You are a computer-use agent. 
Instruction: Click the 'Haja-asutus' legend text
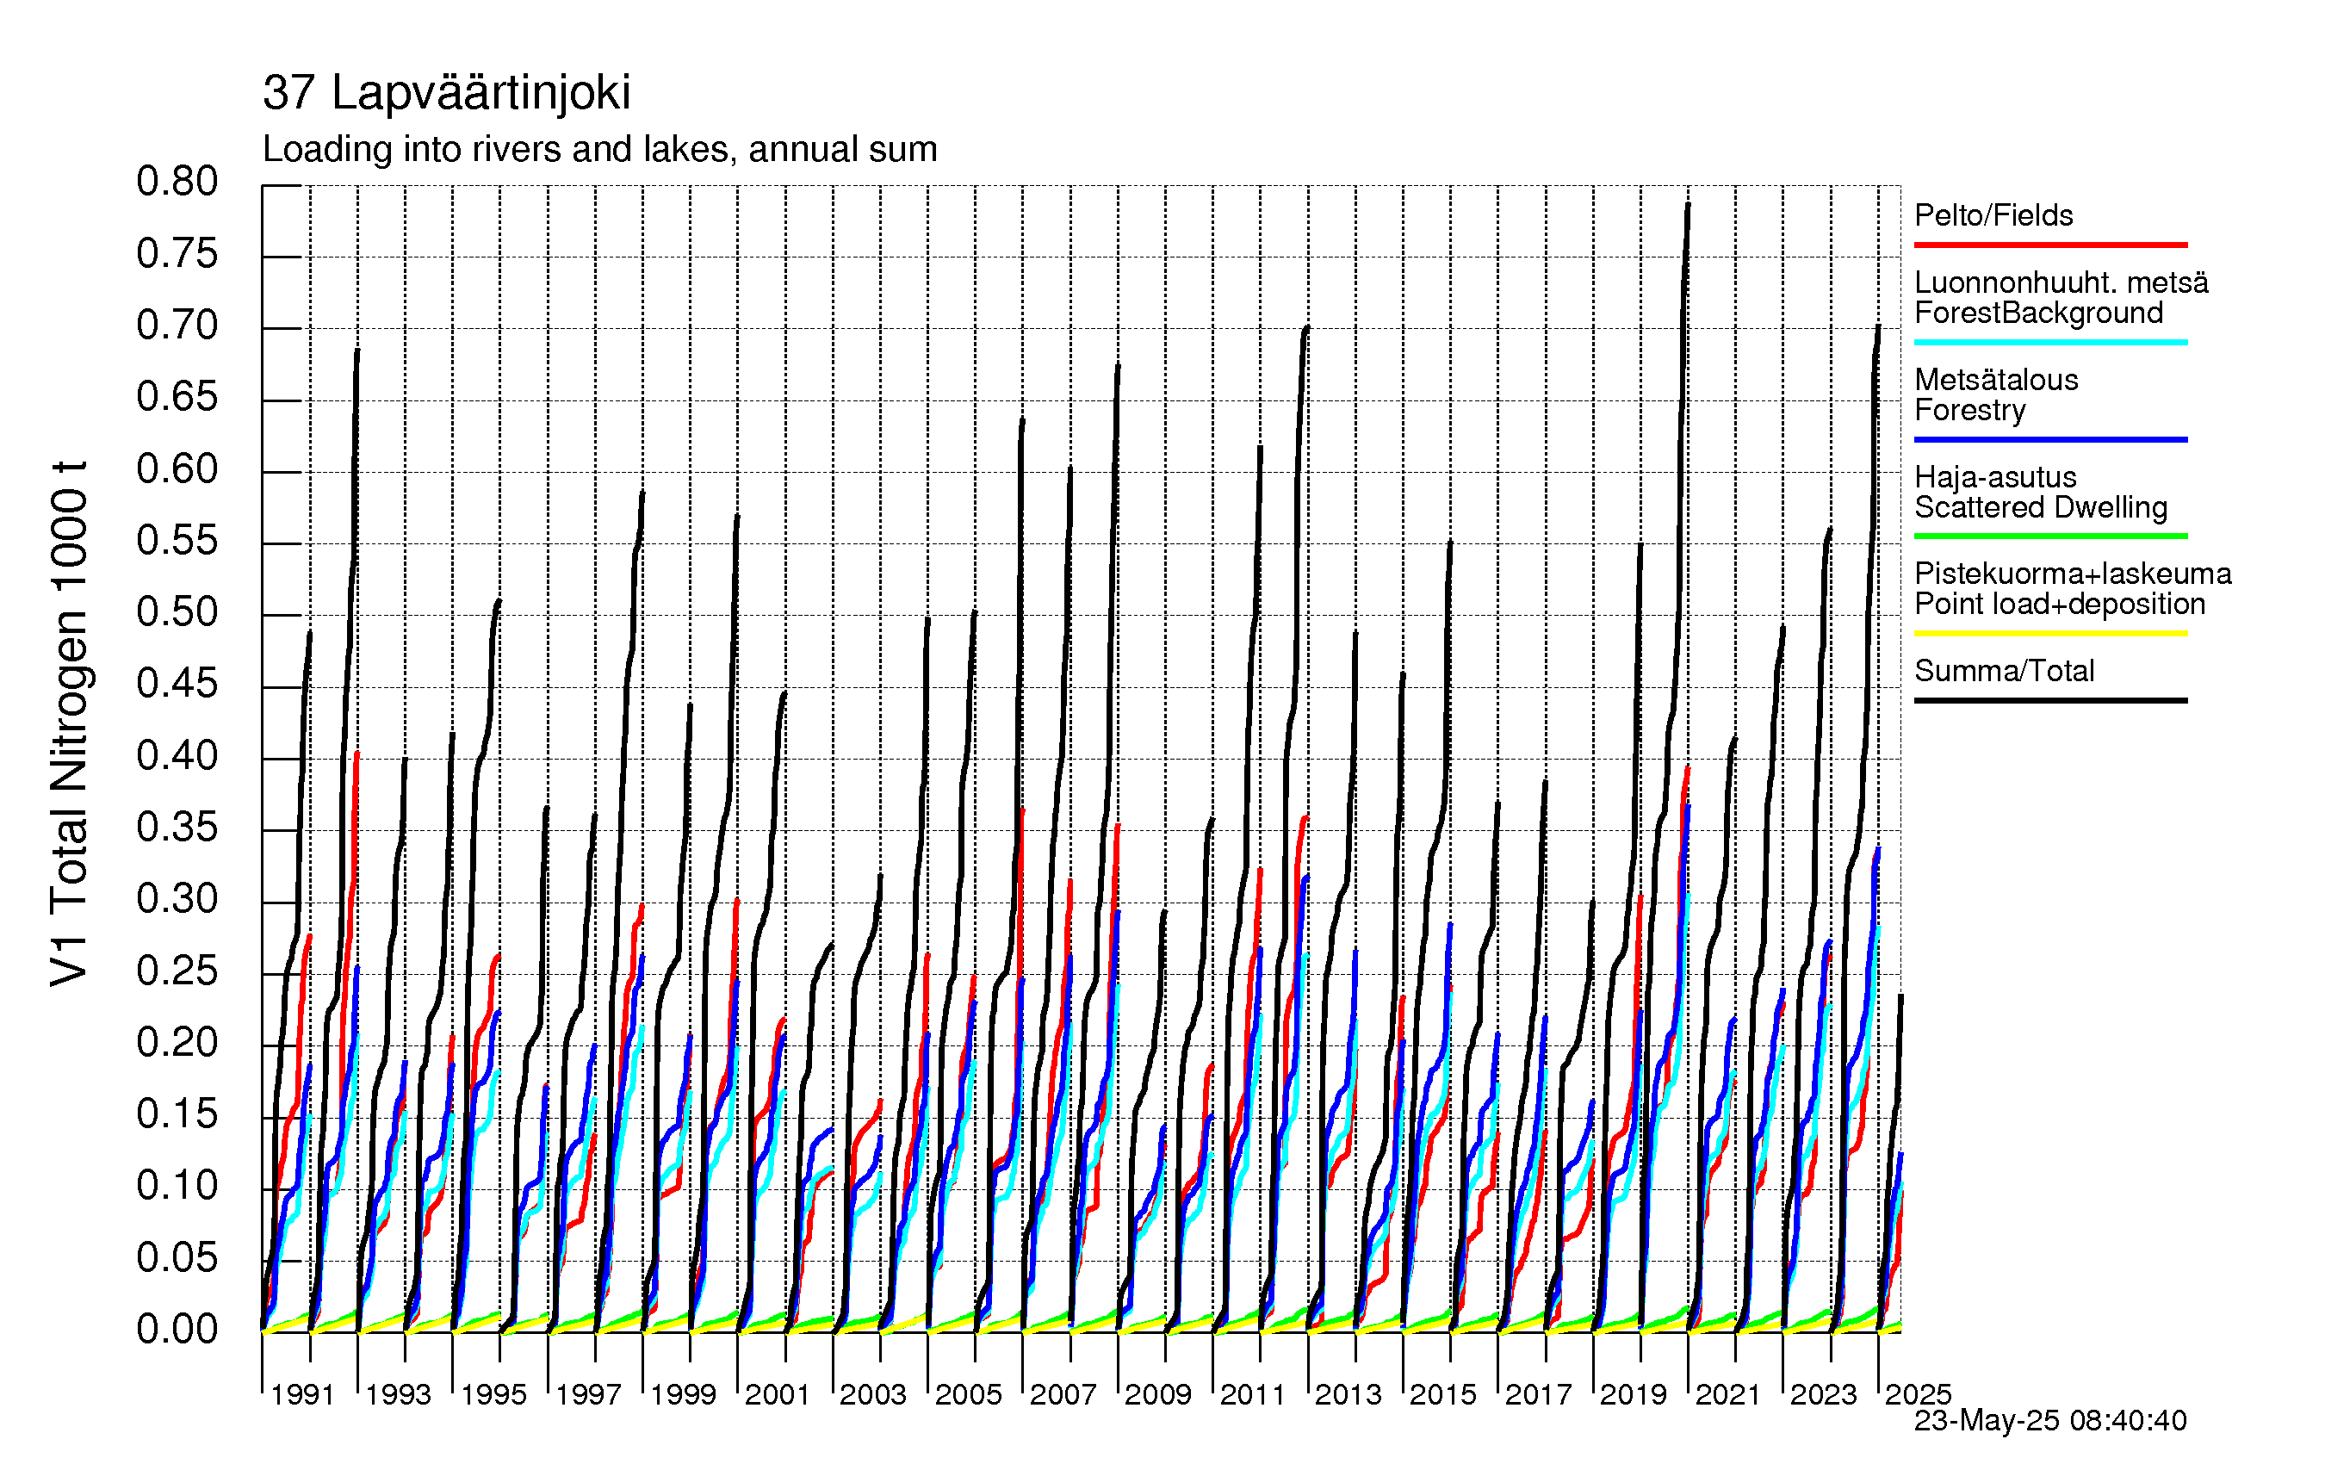1995,477
